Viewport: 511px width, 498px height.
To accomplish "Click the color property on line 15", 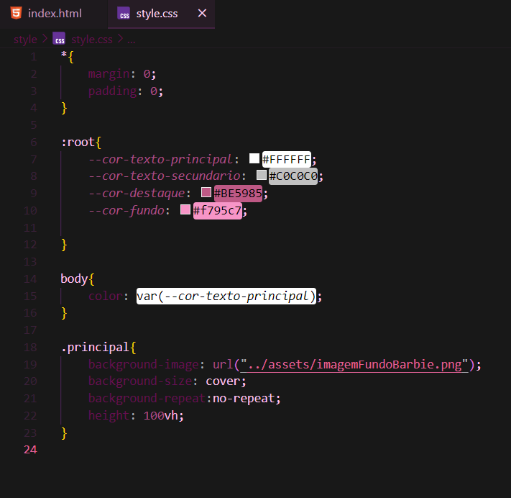I will 106,296.
